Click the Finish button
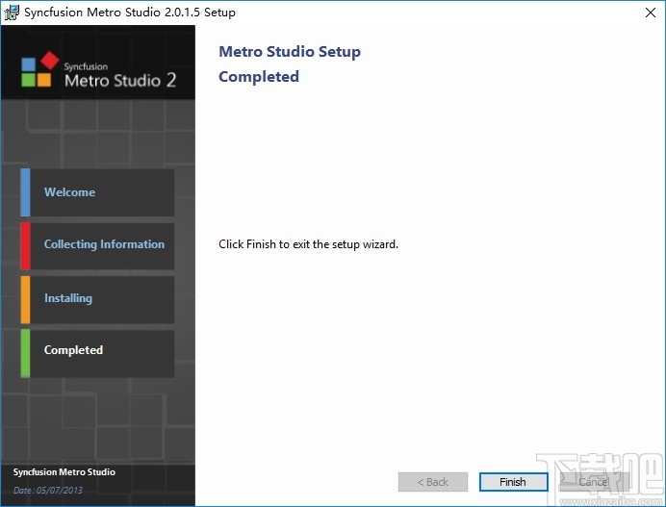 (x=514, y=482)
